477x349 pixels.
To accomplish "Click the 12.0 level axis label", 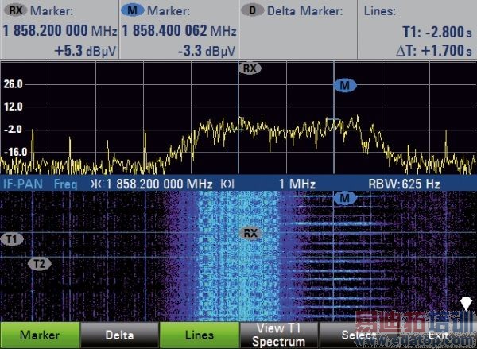I will click(14, 107).
